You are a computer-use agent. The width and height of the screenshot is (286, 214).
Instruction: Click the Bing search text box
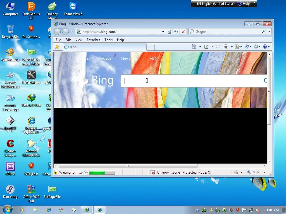point(194,81)
